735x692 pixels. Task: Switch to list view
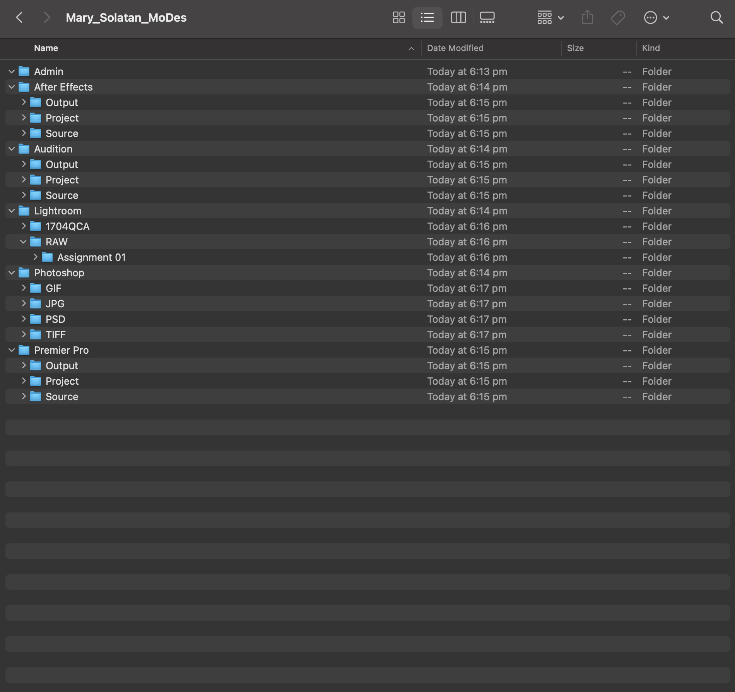pyautogui.click(x=427, y=17)
